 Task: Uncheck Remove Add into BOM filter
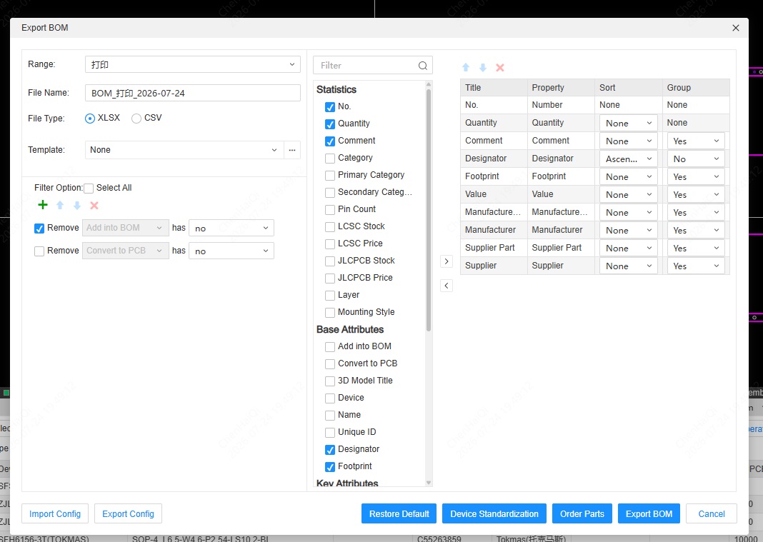[x=39, y=229]
